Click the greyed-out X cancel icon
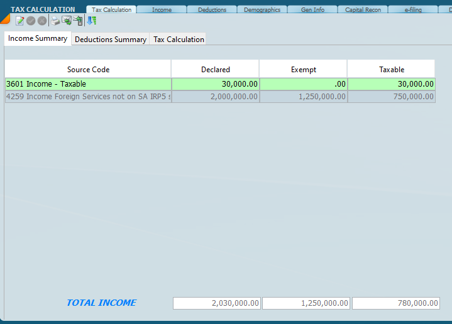Screen dimensions: 452x324 point(42,21)
